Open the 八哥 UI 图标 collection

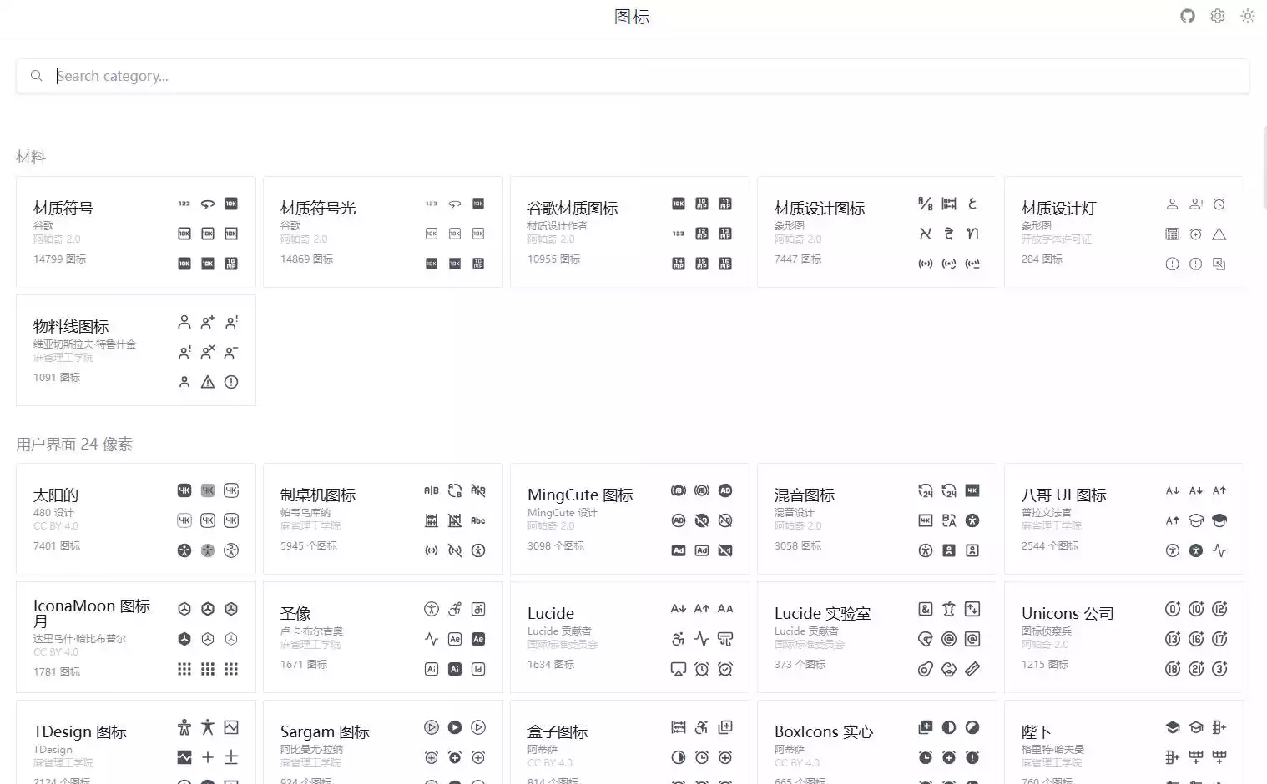pyautogui.click(x=1124, y=519)
